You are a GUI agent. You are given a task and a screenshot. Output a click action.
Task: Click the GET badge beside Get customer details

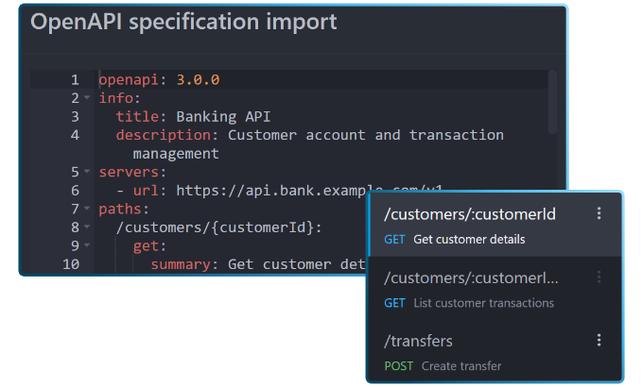[394, 240]
